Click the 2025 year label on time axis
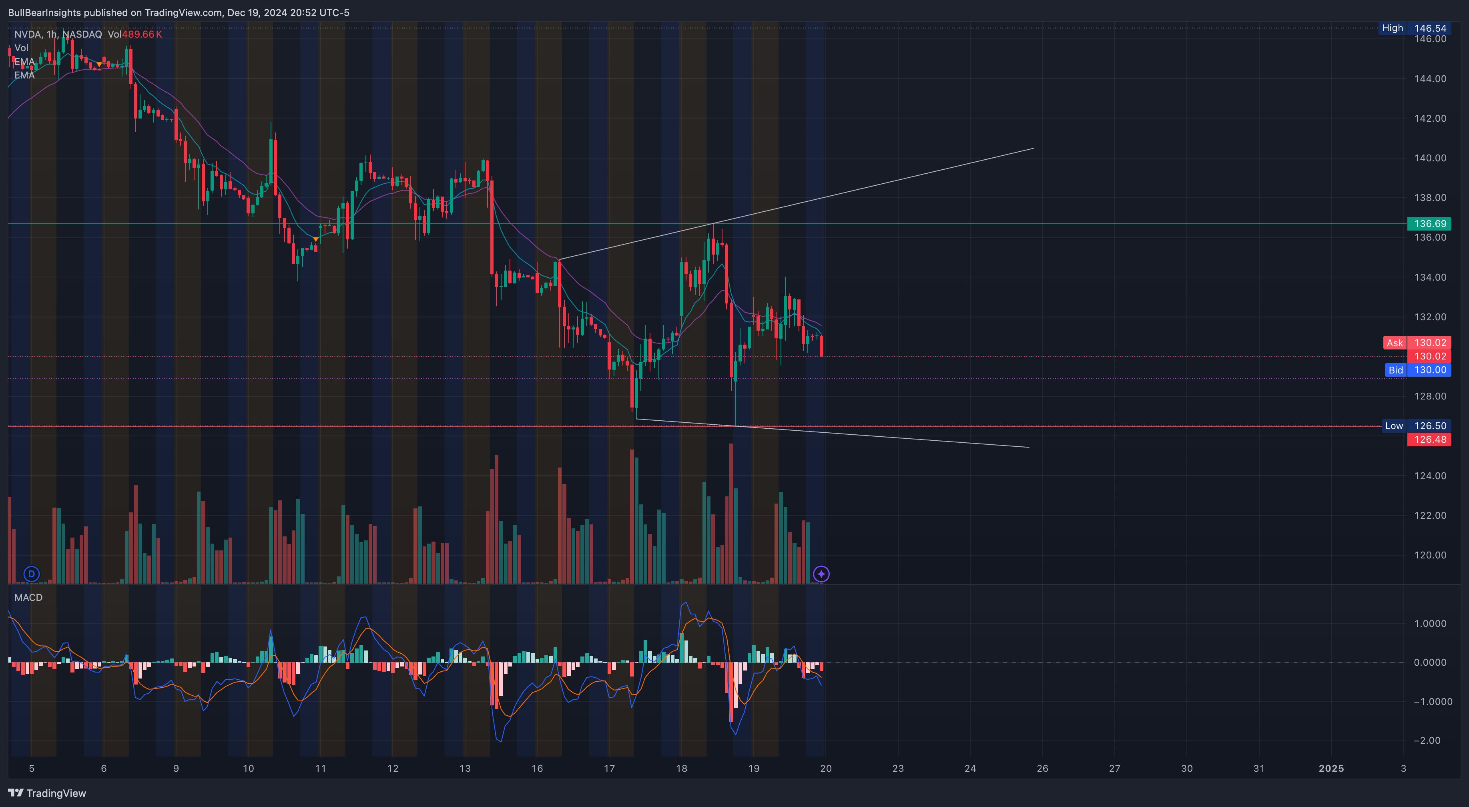1469x807 pixels. 1331,769
